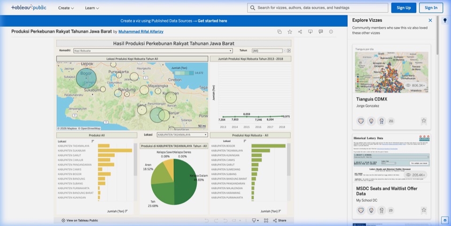Favorite the Tianguis CDMX card star

[424, 121]
